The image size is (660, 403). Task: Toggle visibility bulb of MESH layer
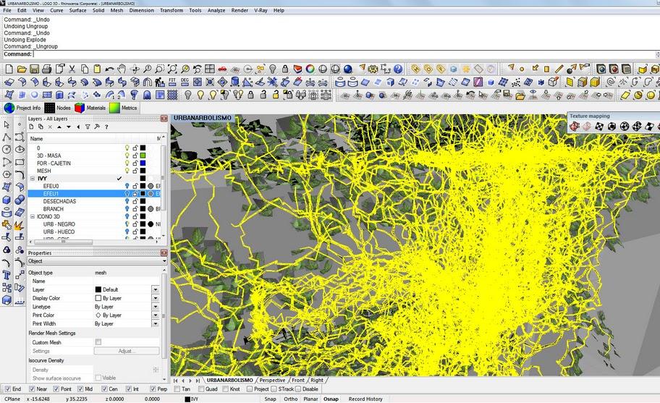(x=127, y=171)
